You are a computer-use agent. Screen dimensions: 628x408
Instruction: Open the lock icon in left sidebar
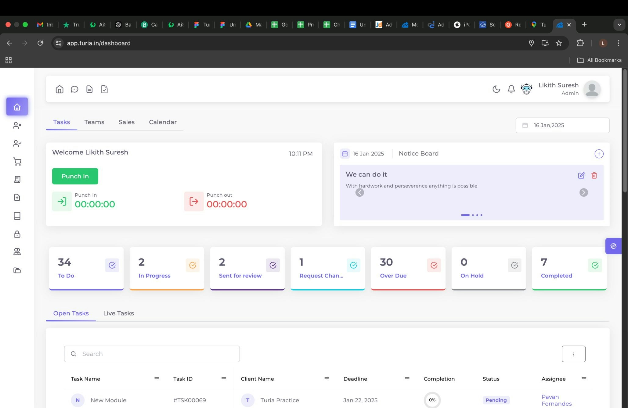[17, 234]
